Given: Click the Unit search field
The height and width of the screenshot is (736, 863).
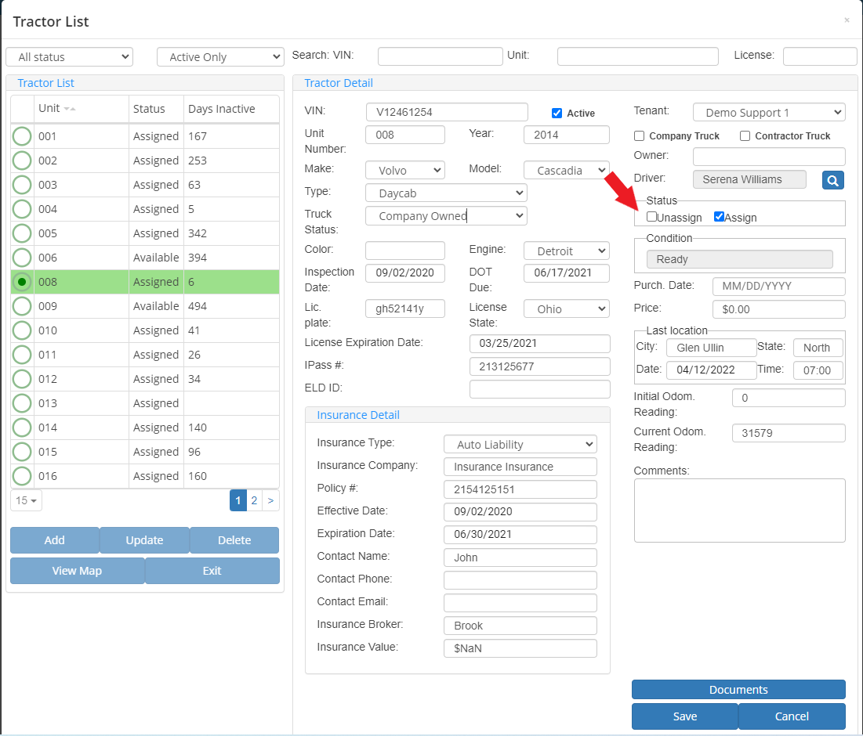Looking at the screenshot, I should coord(638,56).
